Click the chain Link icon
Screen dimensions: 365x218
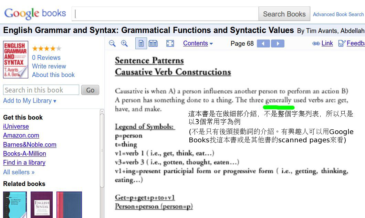(x=316, y=43)
